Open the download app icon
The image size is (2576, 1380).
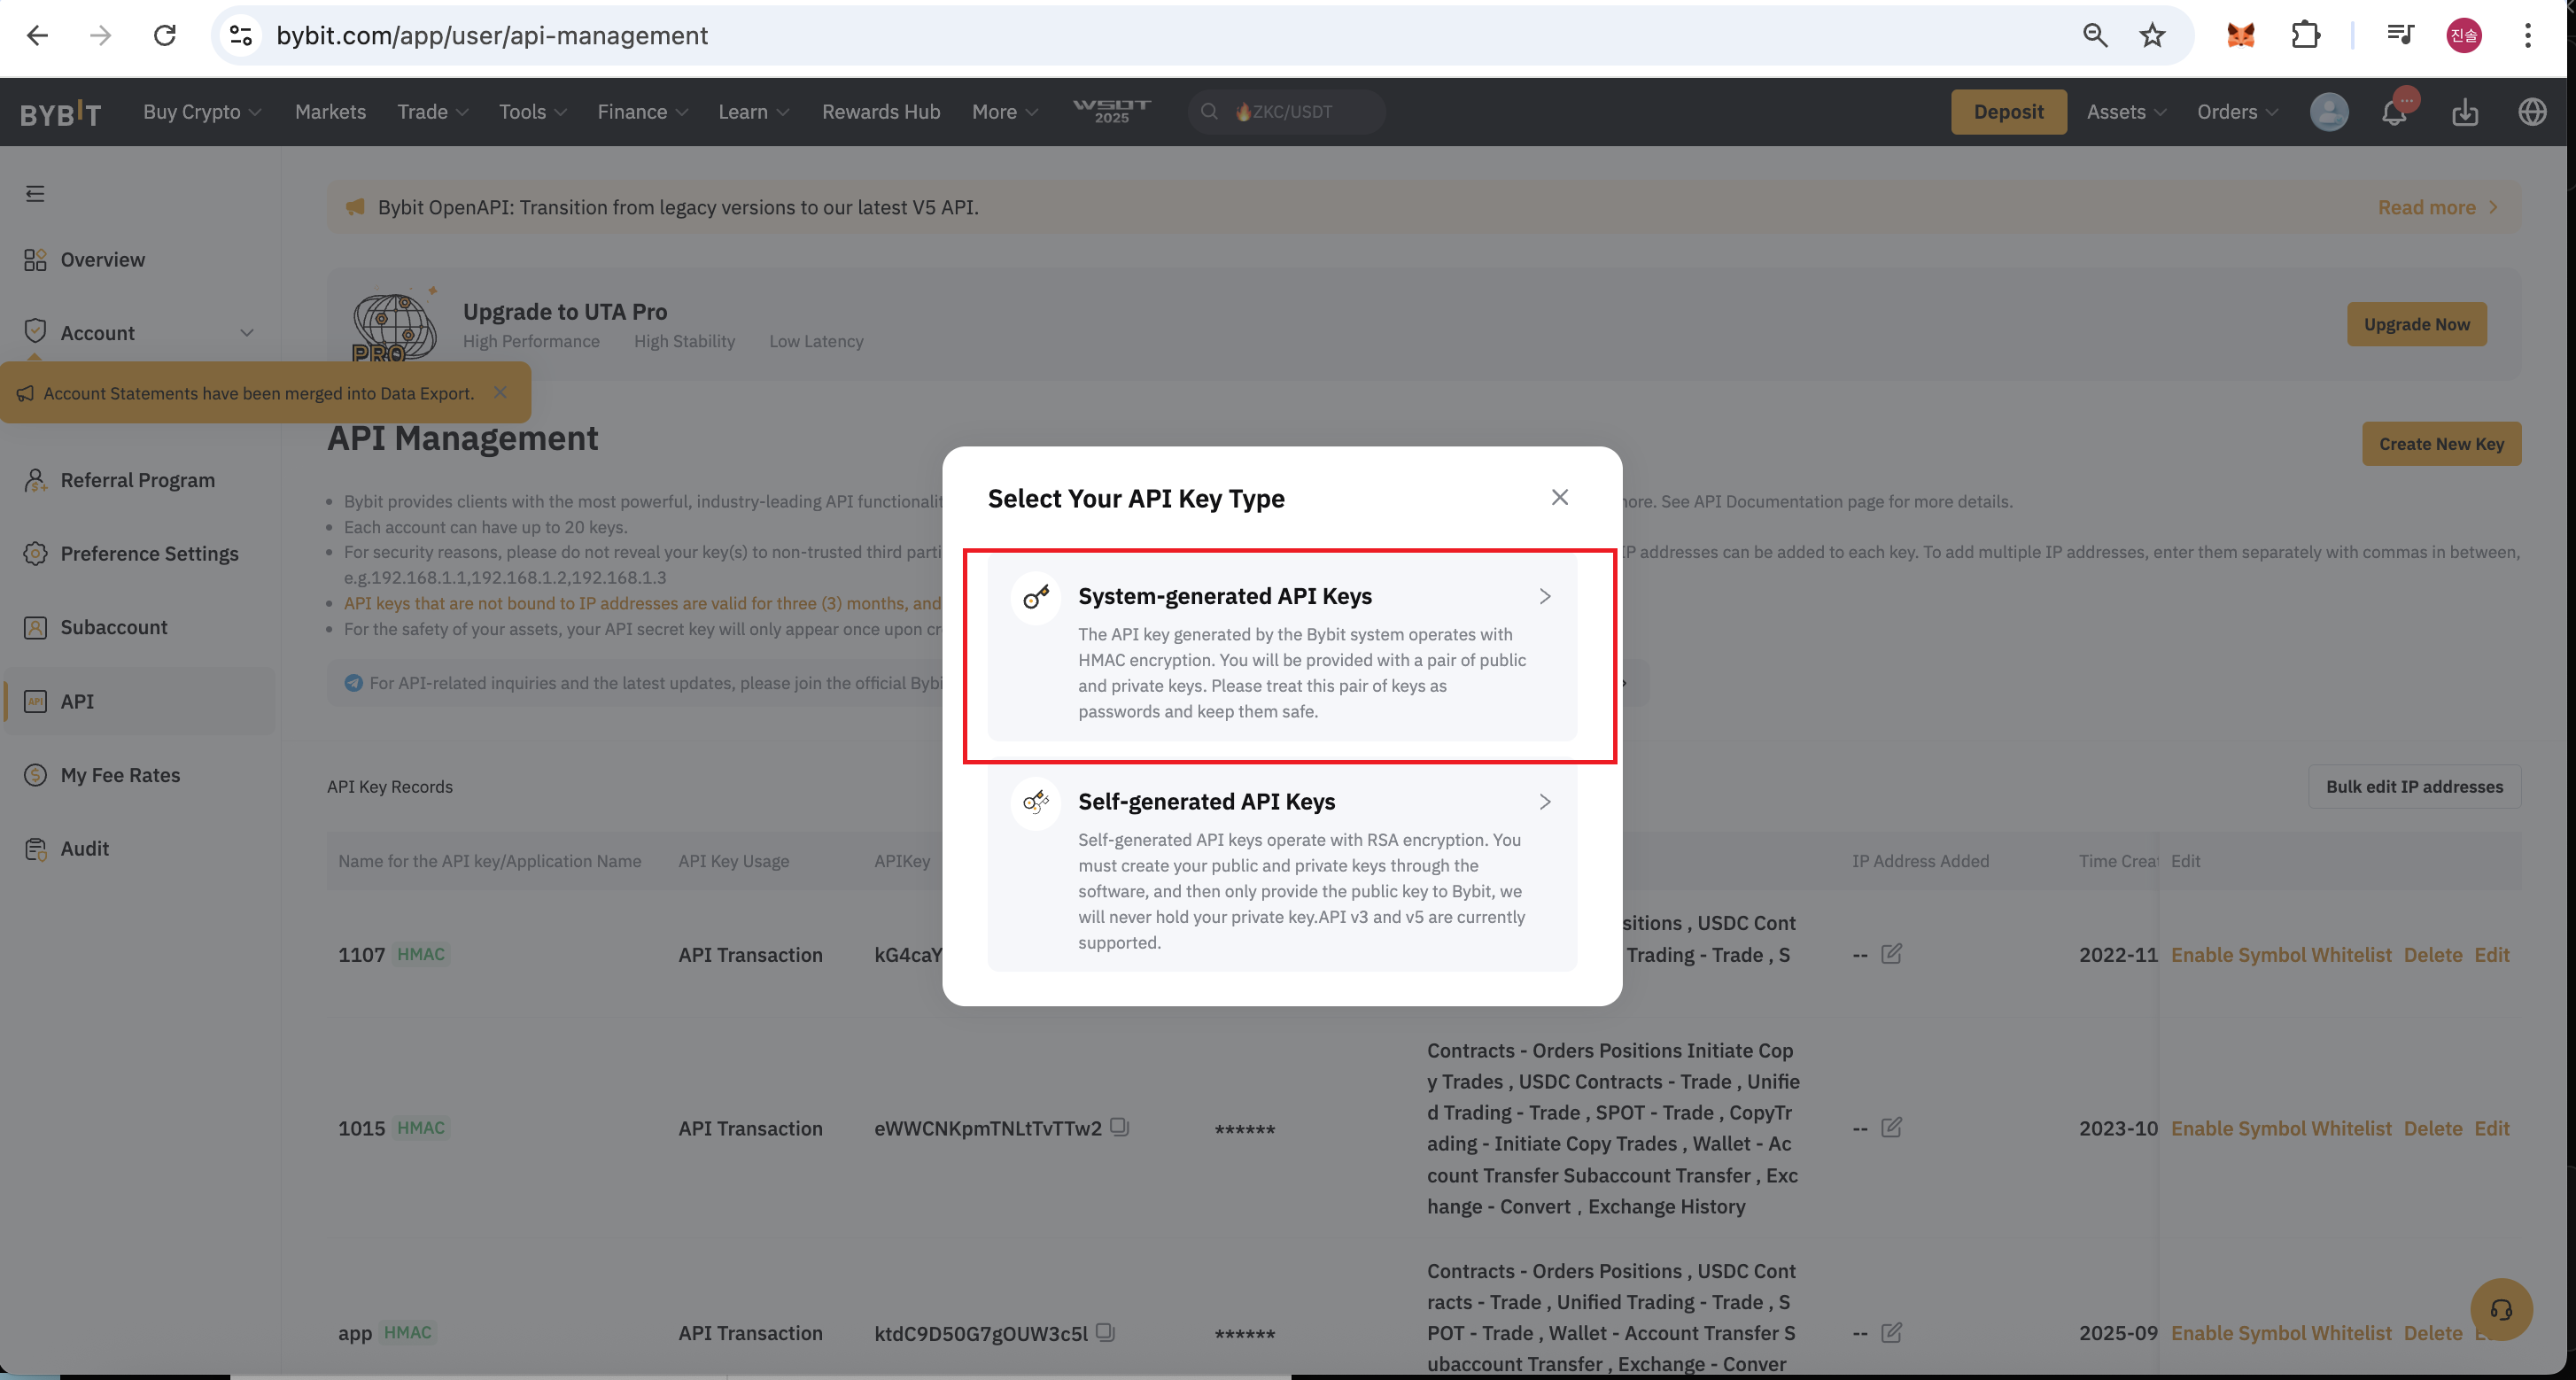(2464, 112)
